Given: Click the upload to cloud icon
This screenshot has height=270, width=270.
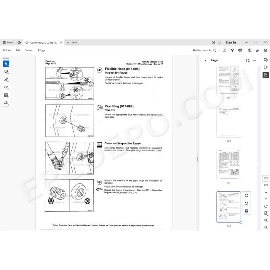Looking at the screenshot, I should tap(232, 50).
